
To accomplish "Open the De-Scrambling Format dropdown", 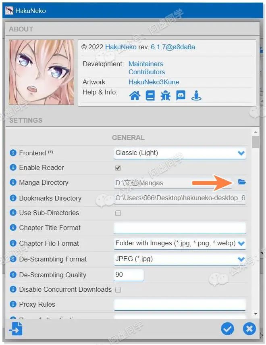I will (180, 259).
